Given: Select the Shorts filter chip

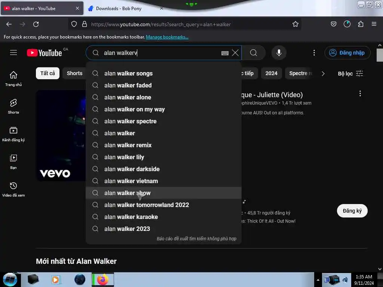Looking at the screenshot, I should pyautogui.click(x=74, y=73).
